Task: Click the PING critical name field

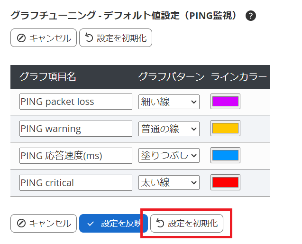Action: coord(76,183)
